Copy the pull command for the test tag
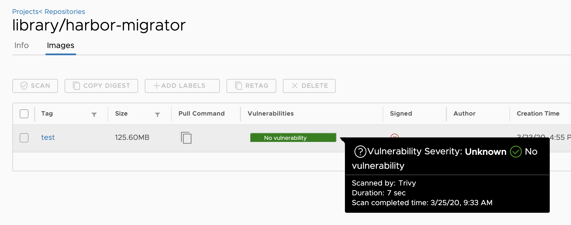Screen dimensions: 571x225 (186, 138)
